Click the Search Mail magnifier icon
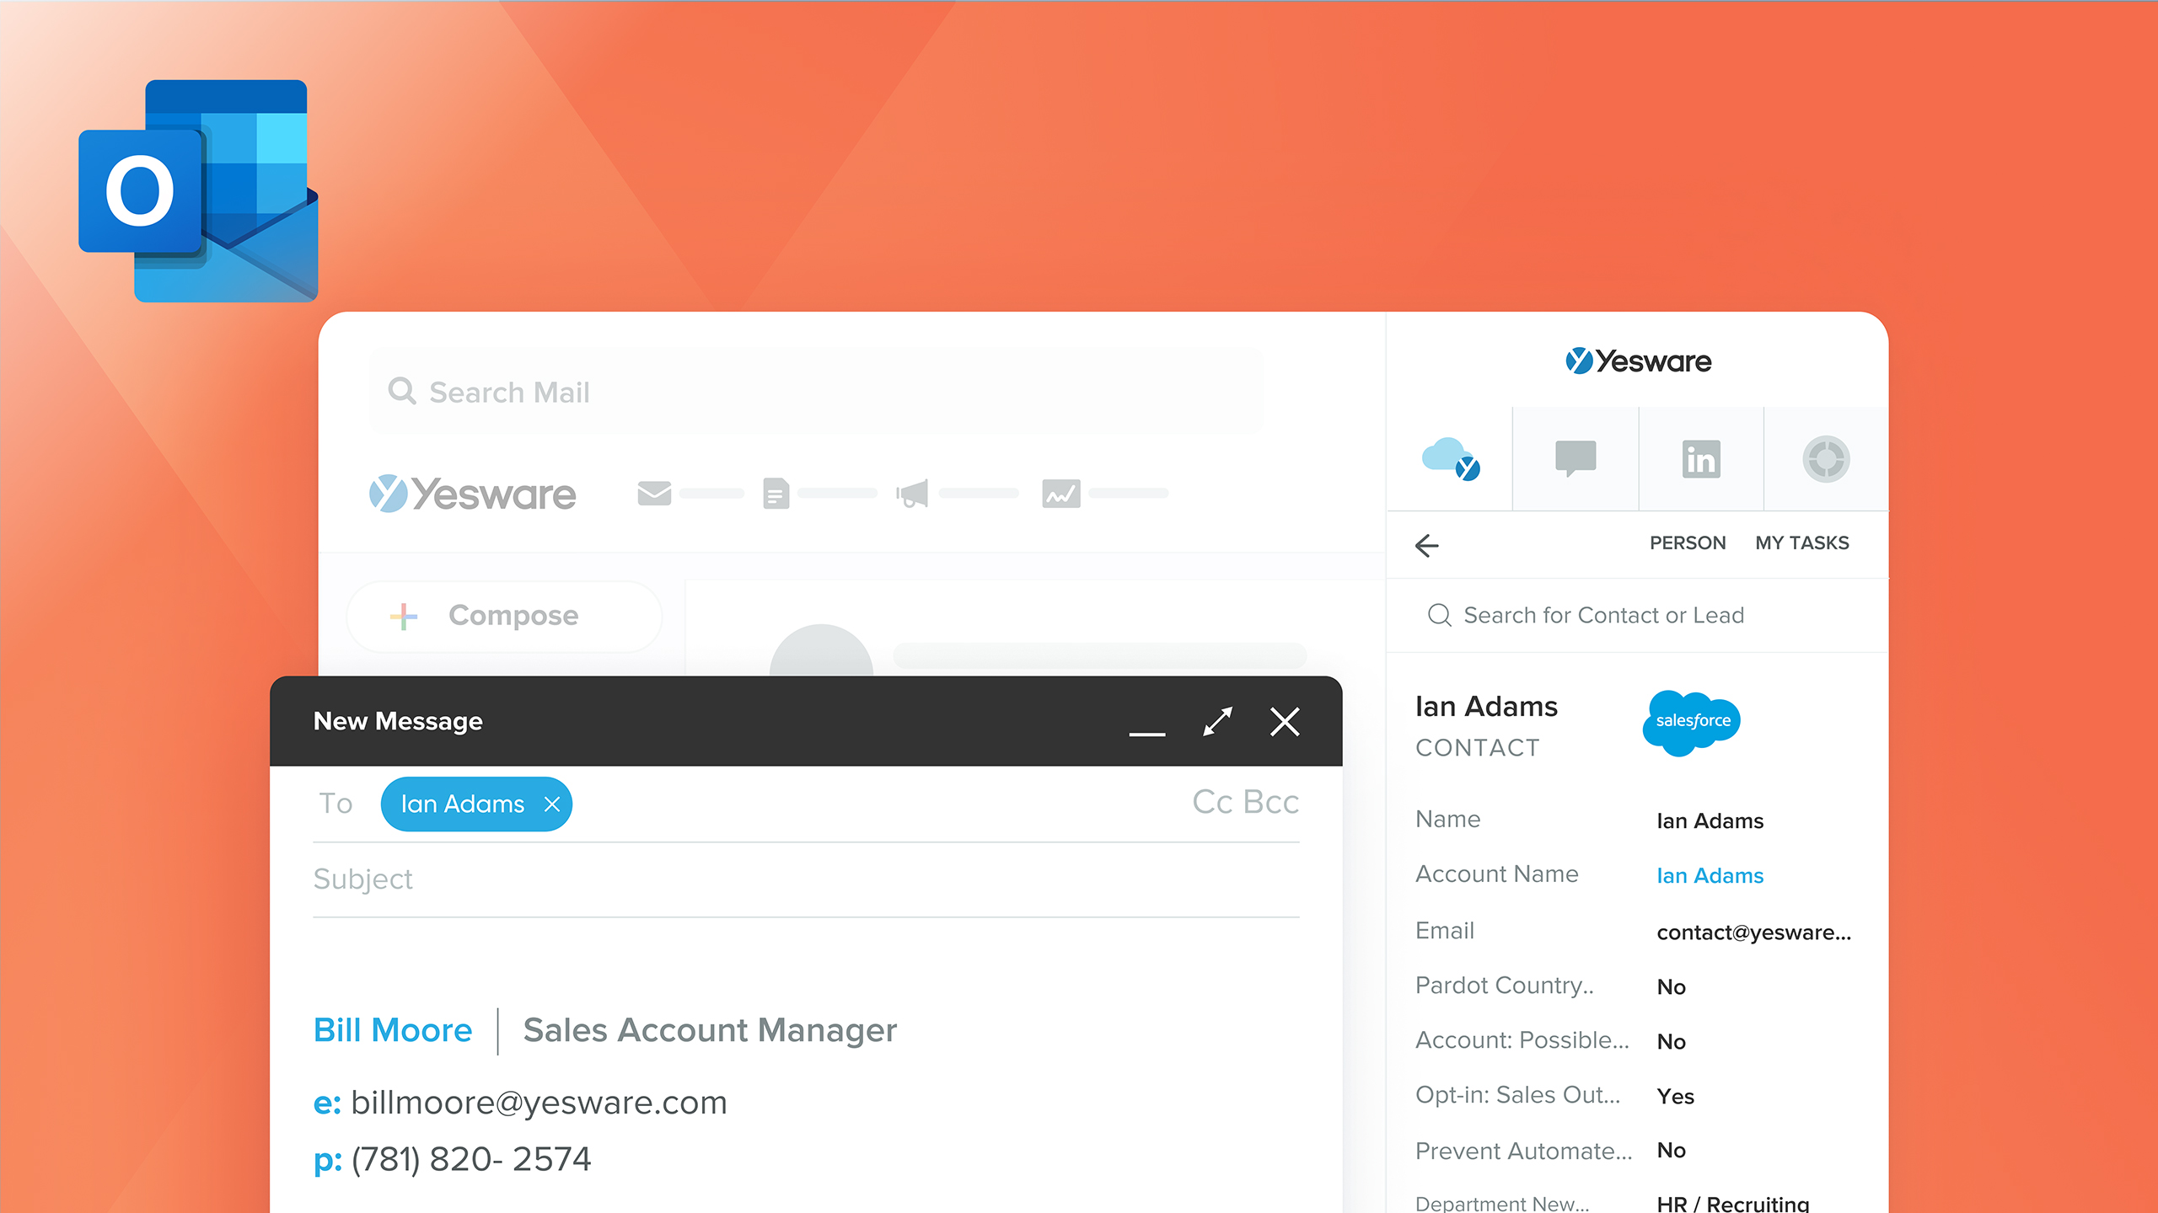Viewport: 2158px width, 1213px height. click(402, 391)
